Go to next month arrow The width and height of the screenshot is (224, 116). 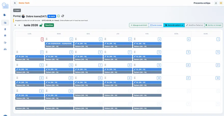point(19,25)
